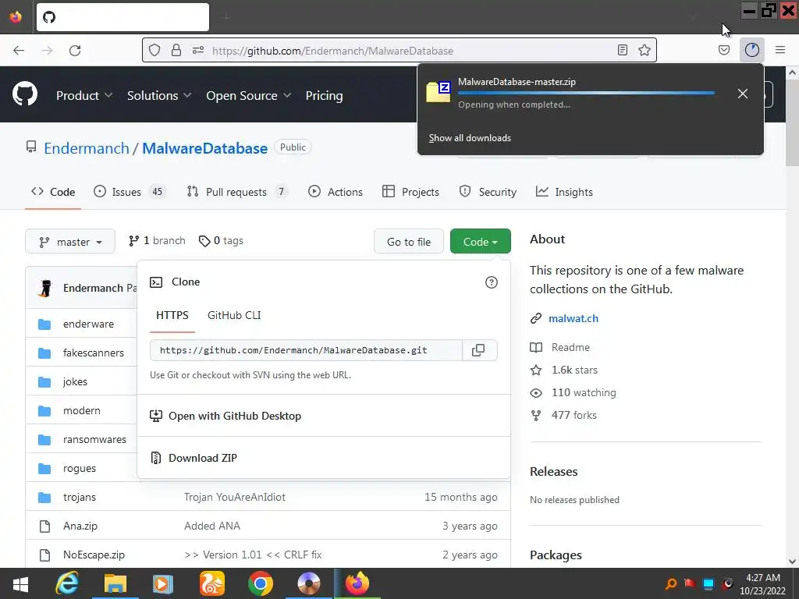Click the download progress bar
The image size is (799, 599).
tap(586, 94)
